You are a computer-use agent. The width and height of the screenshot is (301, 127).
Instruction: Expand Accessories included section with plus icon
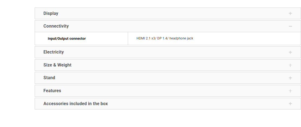(290, 104)
